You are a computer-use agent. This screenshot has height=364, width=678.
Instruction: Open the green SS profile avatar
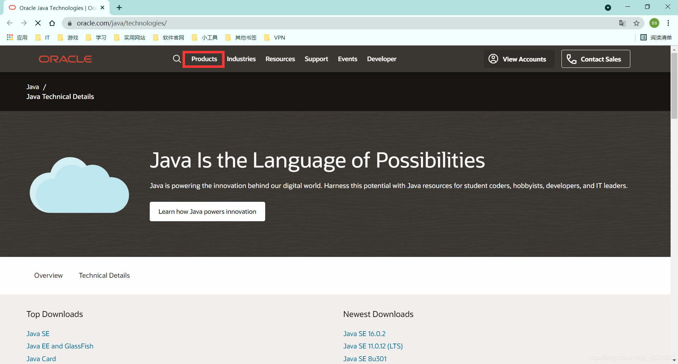pyautogui.click(x=654, y=23)
